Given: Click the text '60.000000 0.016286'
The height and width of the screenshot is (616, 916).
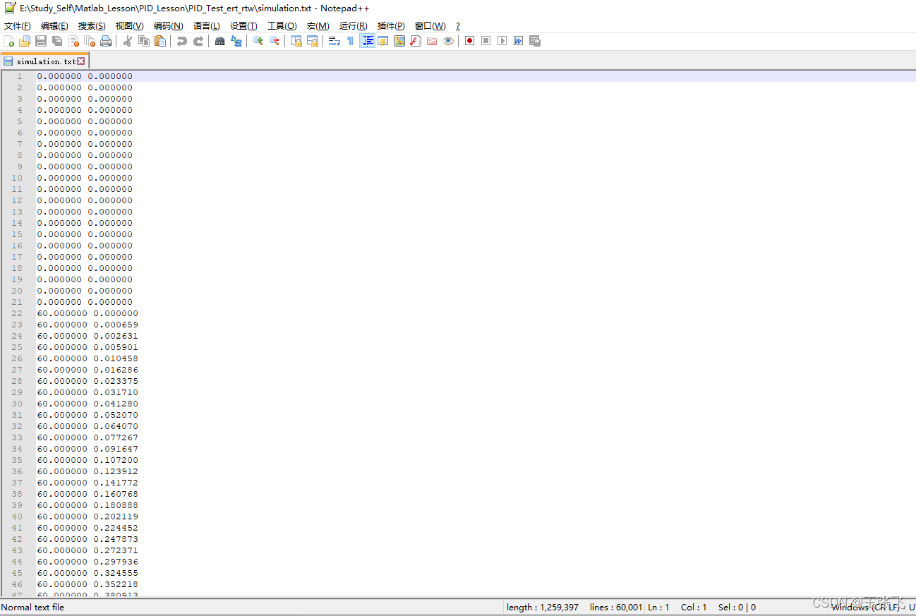Looking at the screenshot, I should point(88,370).
